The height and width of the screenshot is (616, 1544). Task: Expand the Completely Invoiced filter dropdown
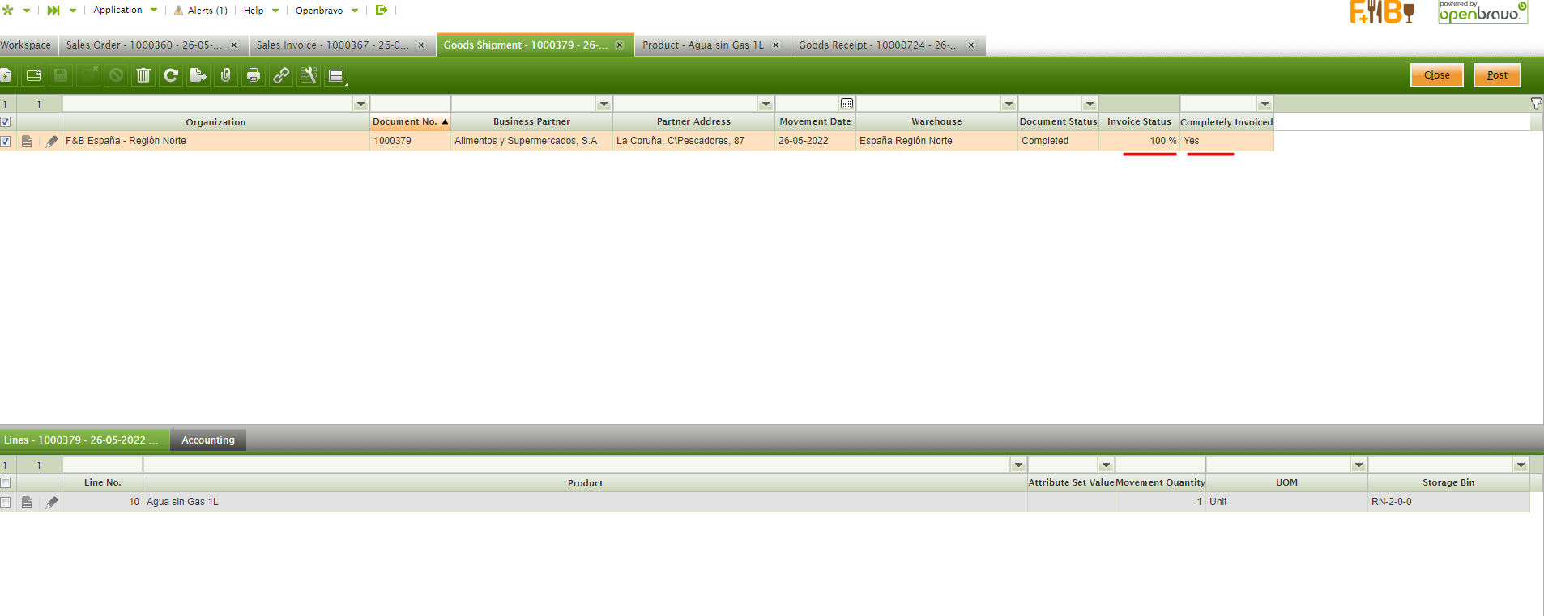(x=1265, y=104)
